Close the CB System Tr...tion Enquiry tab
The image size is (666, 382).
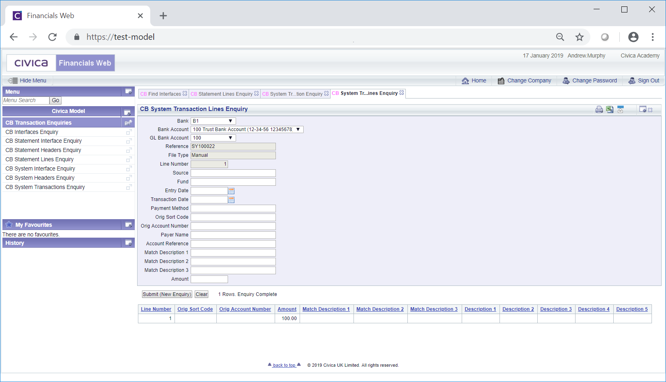click(327, 93)
